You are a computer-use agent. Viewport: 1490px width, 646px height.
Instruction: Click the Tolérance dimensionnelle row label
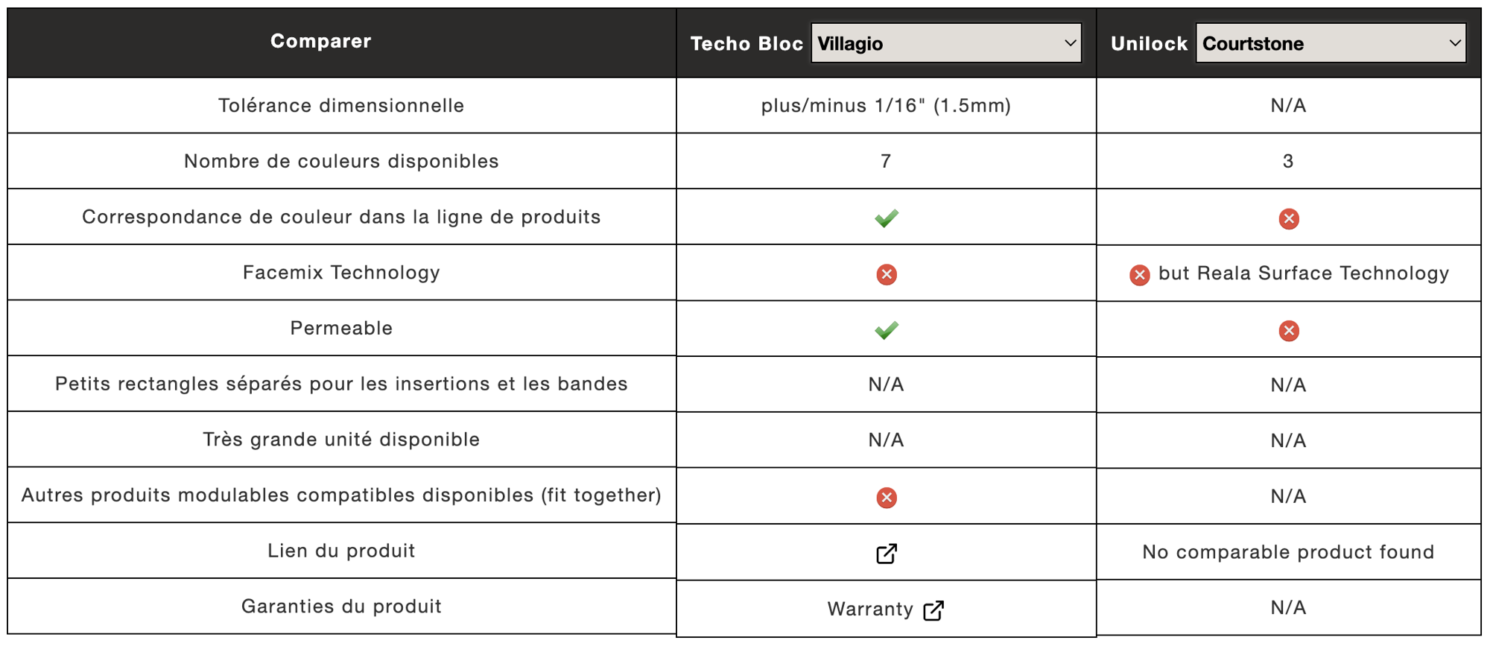tap(341, 106)
